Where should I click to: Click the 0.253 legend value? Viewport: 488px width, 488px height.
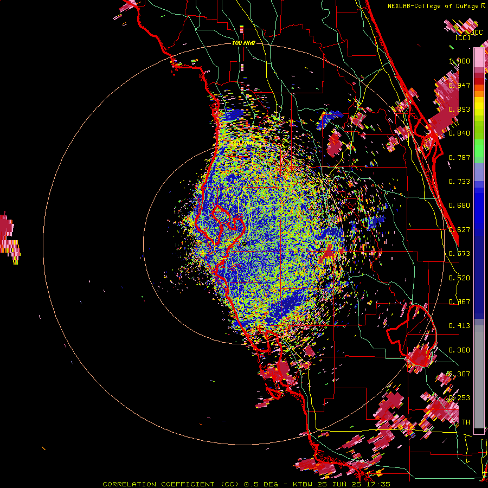[x=460, y=398]
